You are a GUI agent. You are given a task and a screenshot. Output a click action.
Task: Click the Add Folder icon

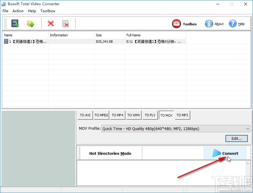30,23
